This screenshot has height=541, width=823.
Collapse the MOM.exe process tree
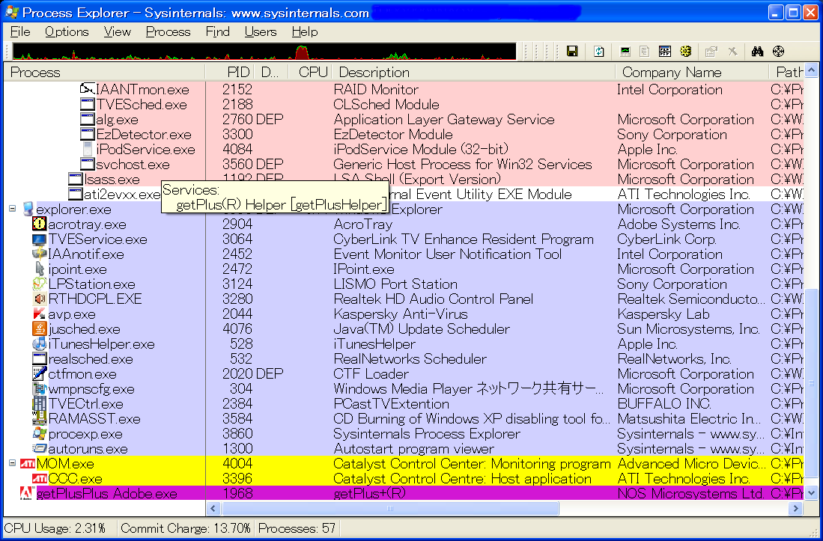(x=13, y=463)
